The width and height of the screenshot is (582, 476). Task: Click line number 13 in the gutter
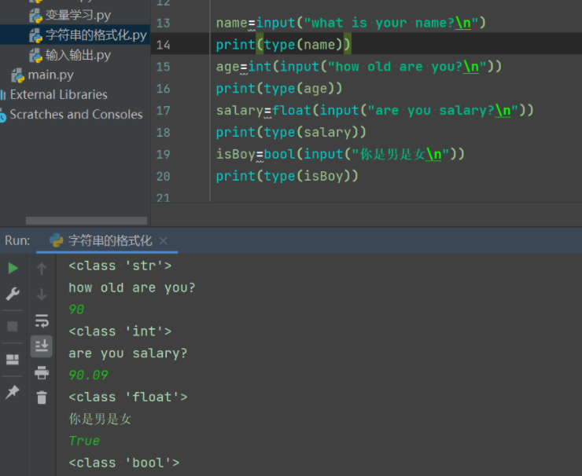tap(164, 24)
